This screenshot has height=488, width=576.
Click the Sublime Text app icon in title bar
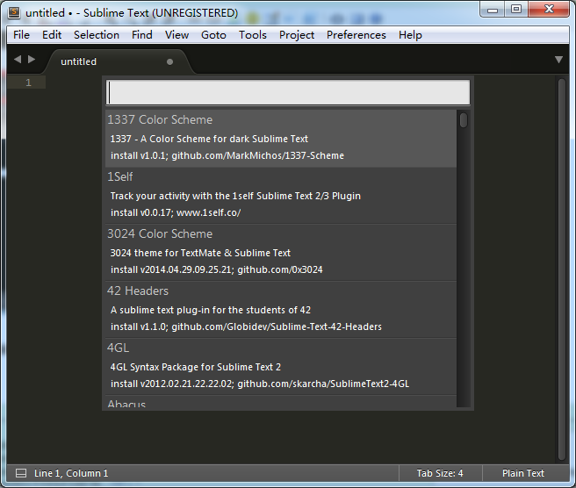[x=14, y=12]
